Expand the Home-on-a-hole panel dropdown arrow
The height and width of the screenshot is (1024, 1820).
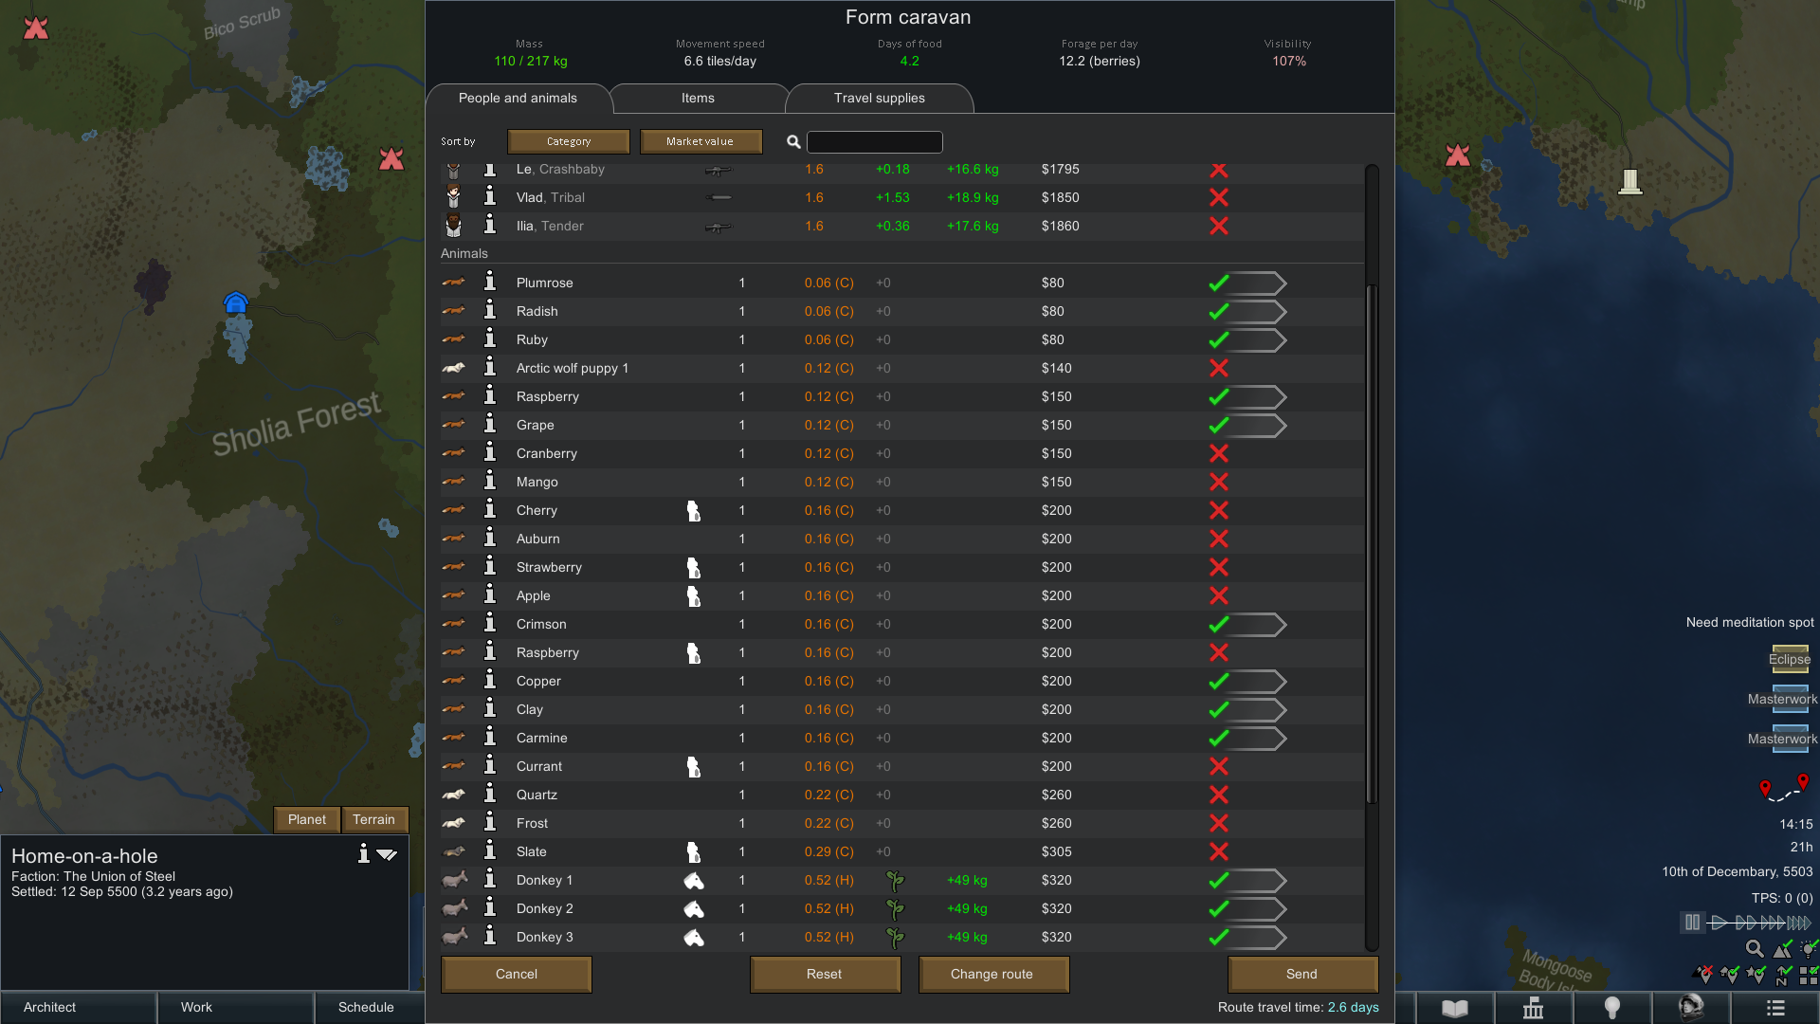(387, 854)
